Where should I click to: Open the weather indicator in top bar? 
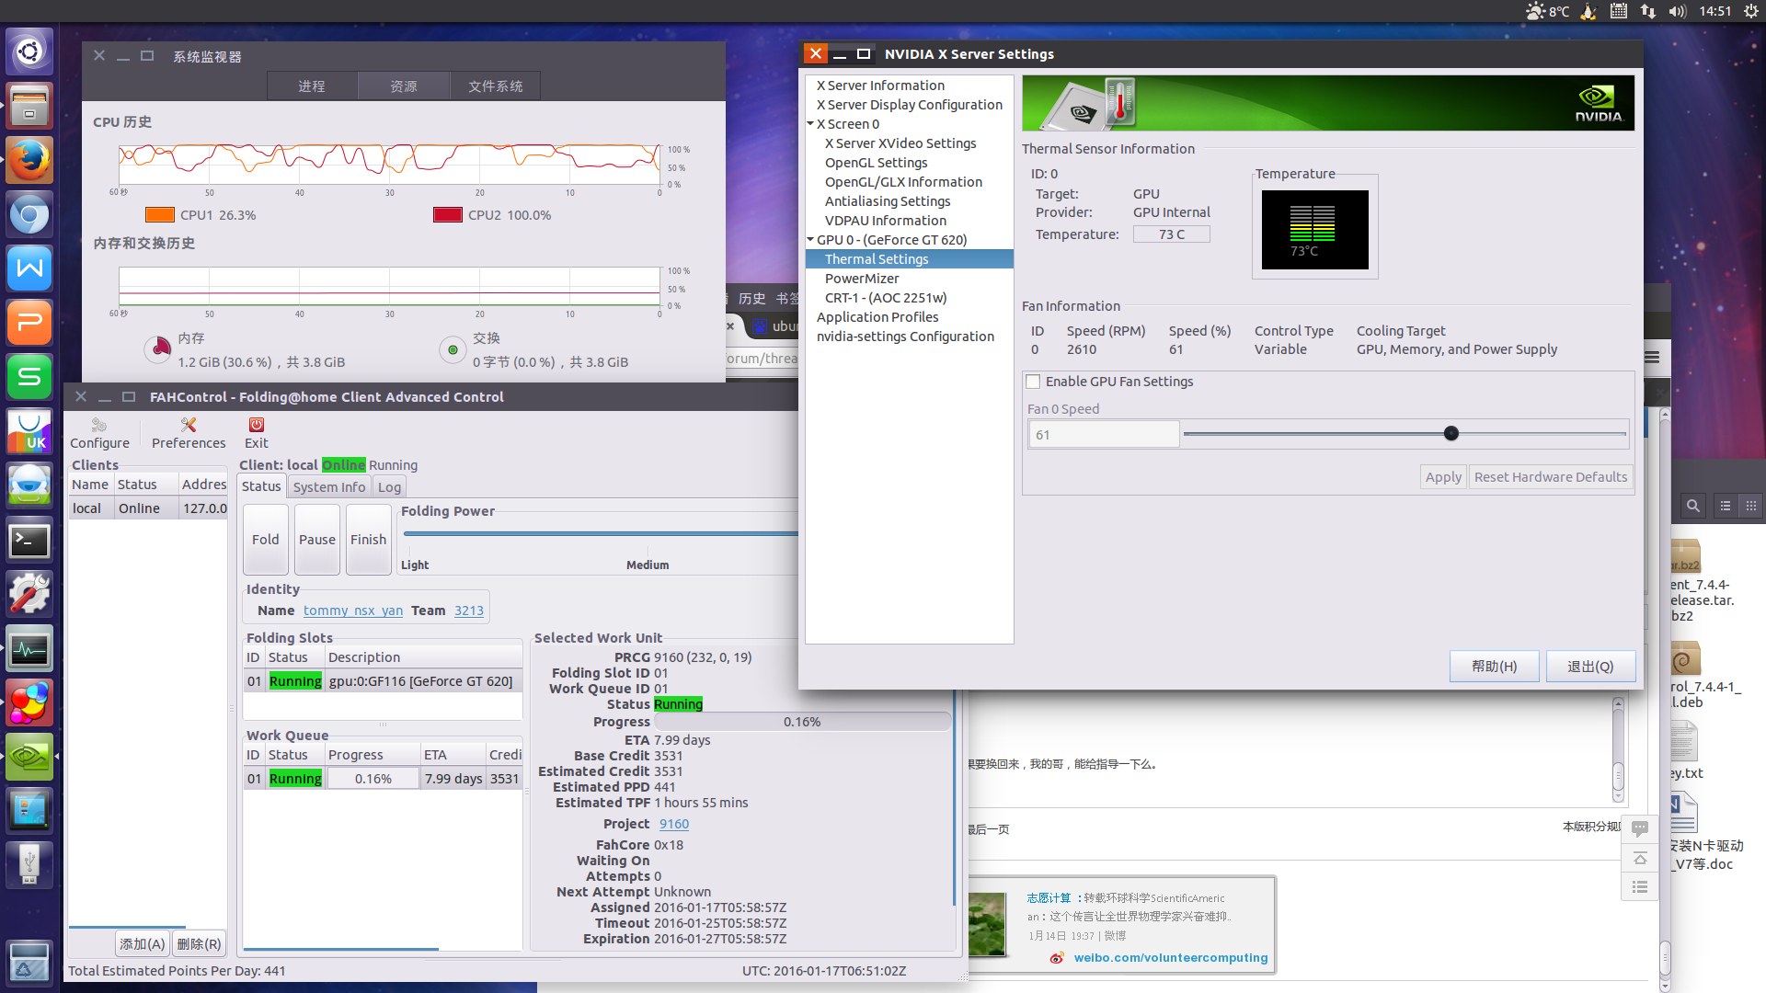pos(1547,11)
